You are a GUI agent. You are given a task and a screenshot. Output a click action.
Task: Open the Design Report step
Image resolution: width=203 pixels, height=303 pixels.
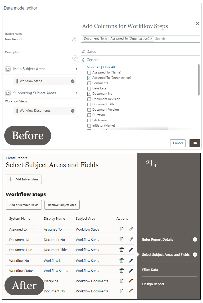point(153,284)
